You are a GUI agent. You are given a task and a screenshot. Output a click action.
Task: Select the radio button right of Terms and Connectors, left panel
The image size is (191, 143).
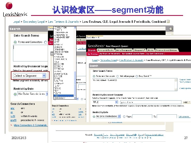pyautogui.click(x=45, y=42)
